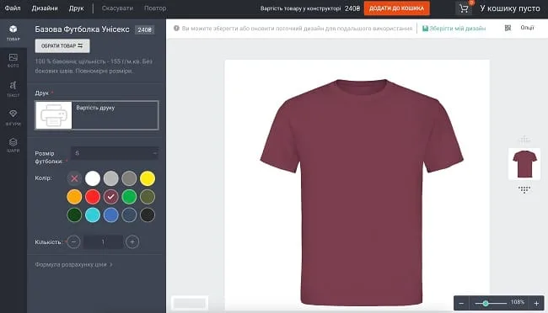Expand Формула розрахунку ціни
The image size is (548, 313).
(x=73, y=264)
